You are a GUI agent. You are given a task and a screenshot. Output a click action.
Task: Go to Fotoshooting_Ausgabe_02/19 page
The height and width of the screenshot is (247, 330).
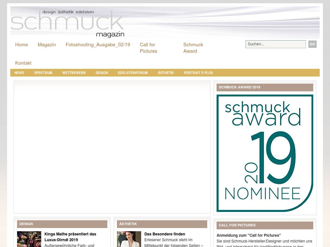[98, 45]
